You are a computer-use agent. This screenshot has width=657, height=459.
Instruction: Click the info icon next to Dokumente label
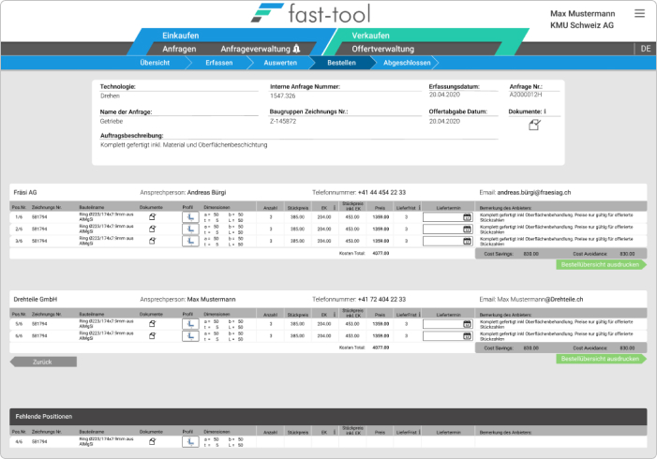tap(545, 111)
